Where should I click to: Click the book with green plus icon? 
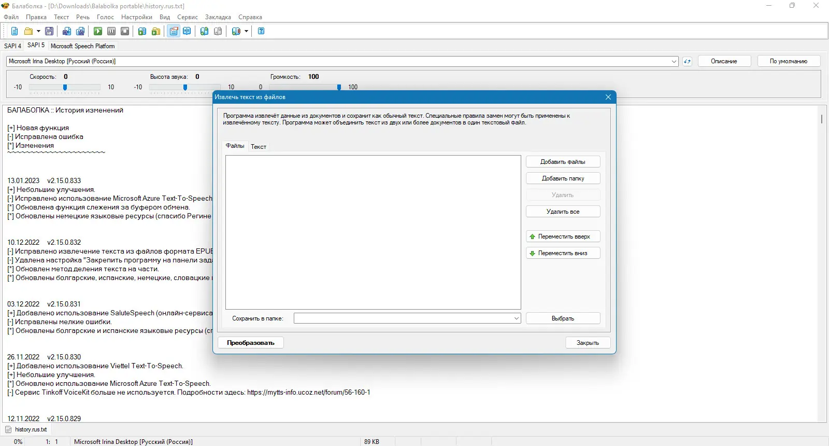205,31
